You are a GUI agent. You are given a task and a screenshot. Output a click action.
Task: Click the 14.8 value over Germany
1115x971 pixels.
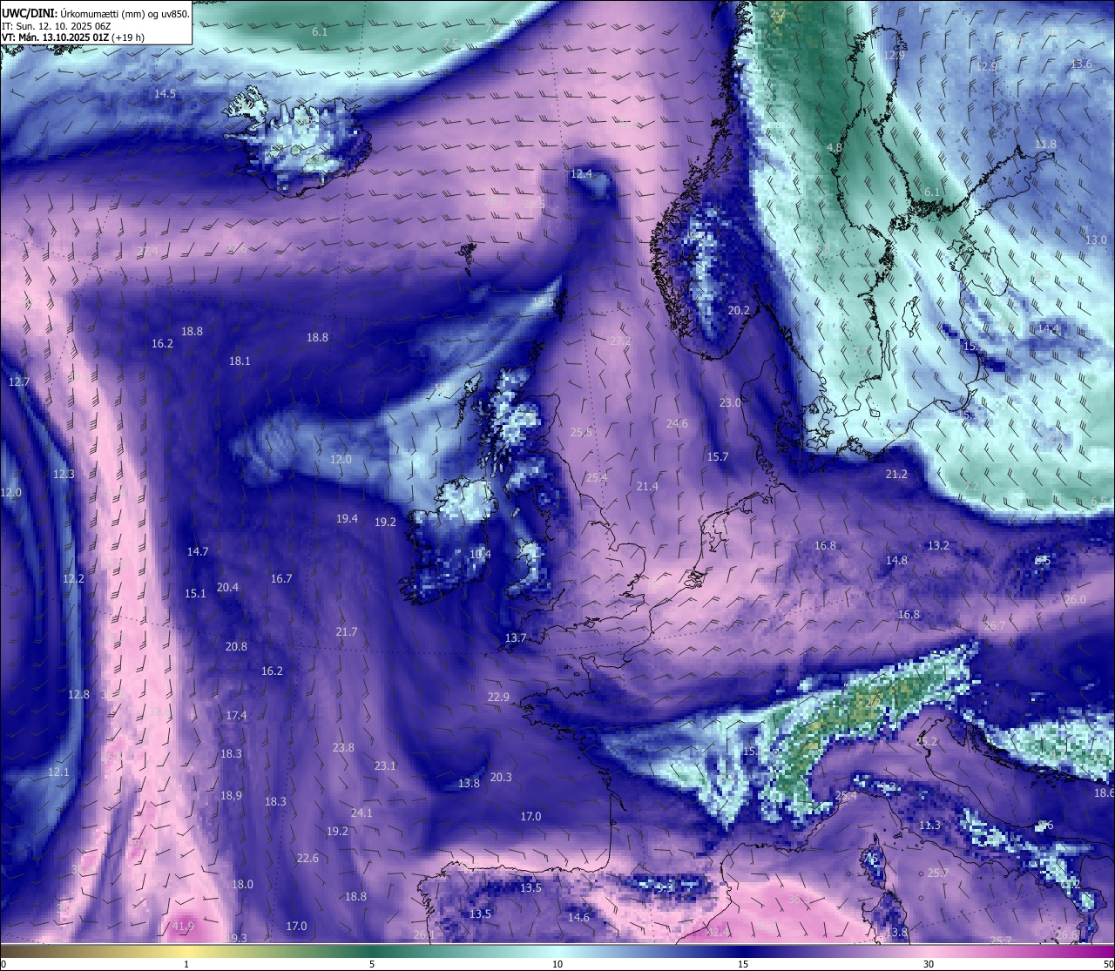coord(896,561)
